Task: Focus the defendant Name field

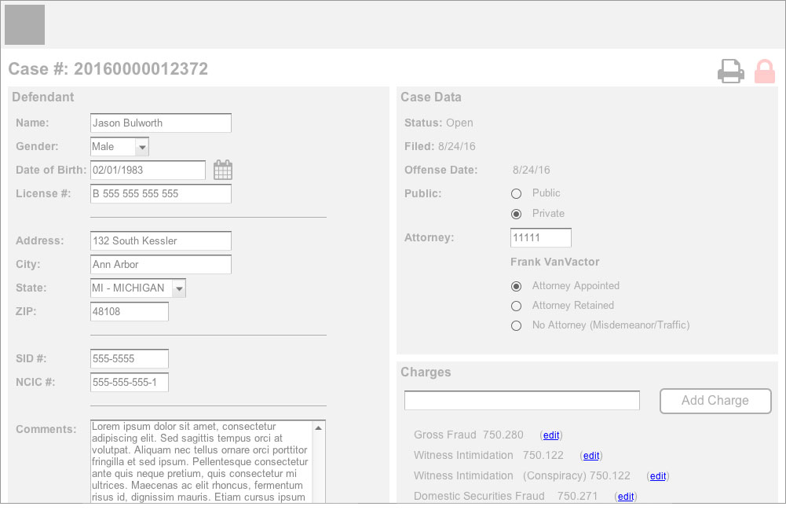Action: point(161,123)
